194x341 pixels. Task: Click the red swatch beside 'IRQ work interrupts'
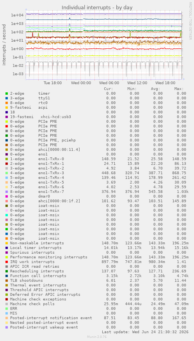tap(7, 262)
